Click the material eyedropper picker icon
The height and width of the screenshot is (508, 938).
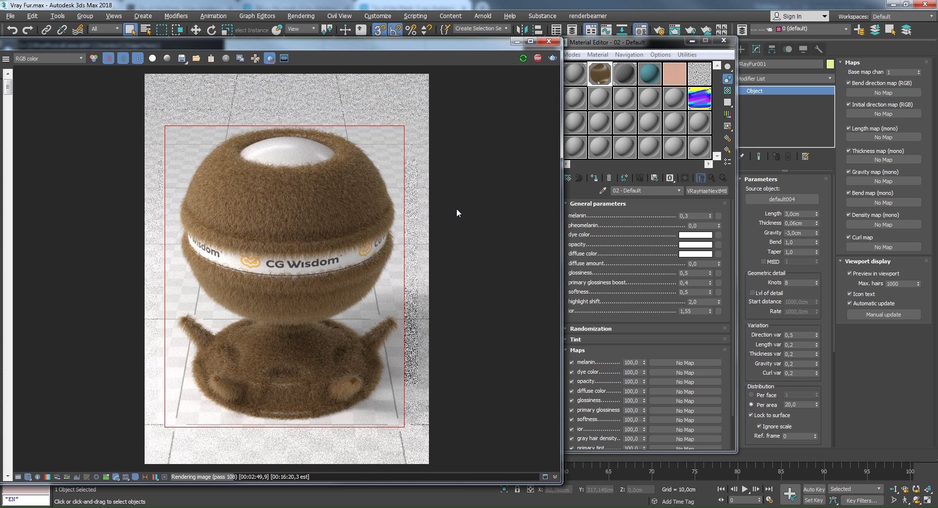pyautogui.click(x=602, y=190)
